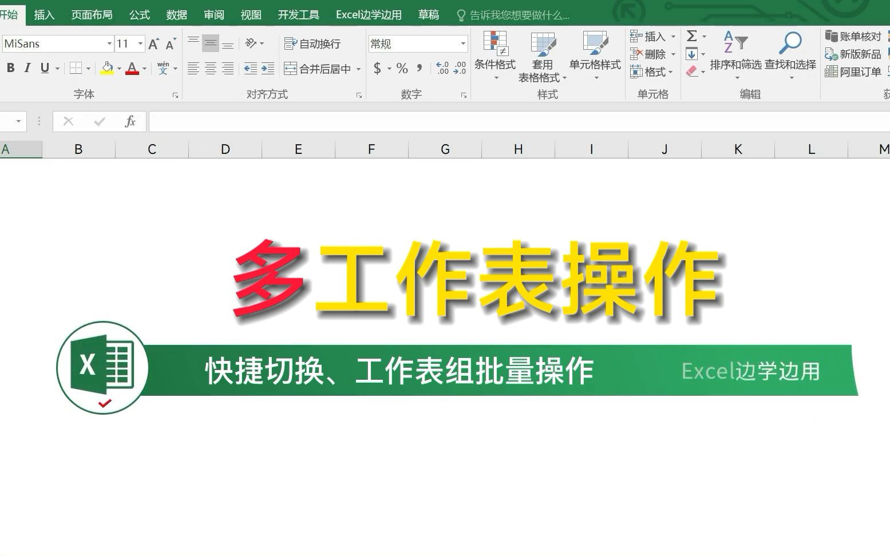Screen dimensions: 890x556
Task: Apply the red font color
Action: click(x=132, y=68)
